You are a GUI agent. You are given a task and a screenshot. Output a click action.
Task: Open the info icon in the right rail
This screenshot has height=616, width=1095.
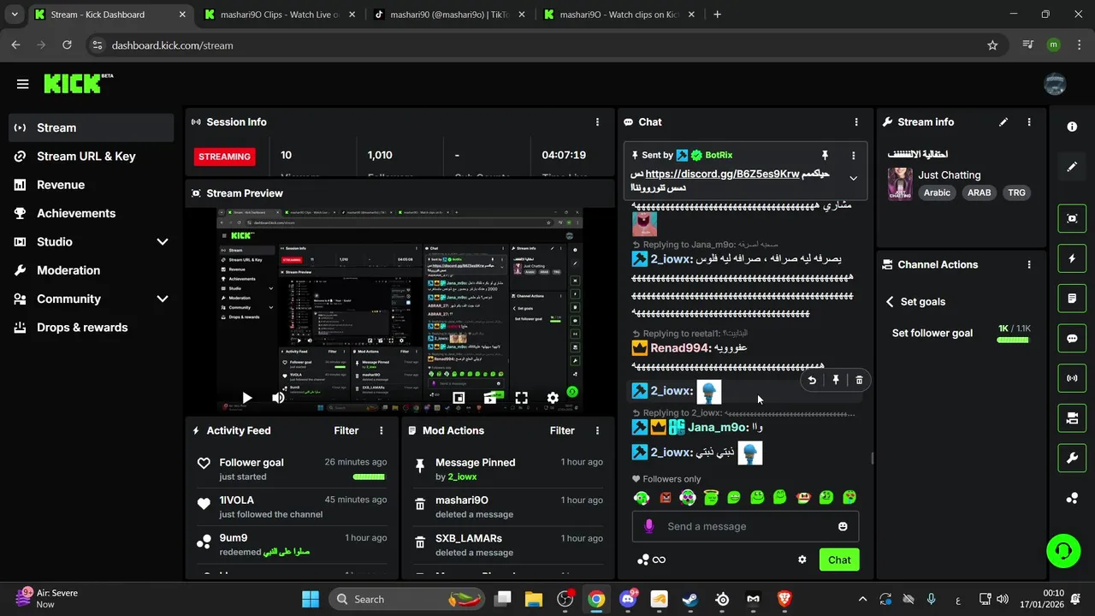tap(1072, 127)
